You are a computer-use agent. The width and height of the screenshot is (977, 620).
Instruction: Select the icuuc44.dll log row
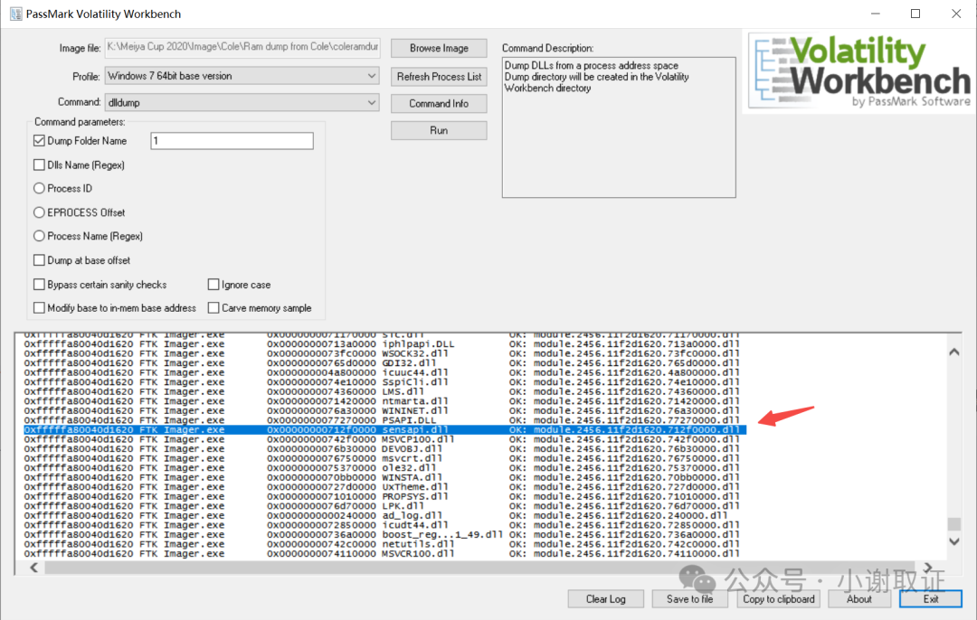[382, 372]
